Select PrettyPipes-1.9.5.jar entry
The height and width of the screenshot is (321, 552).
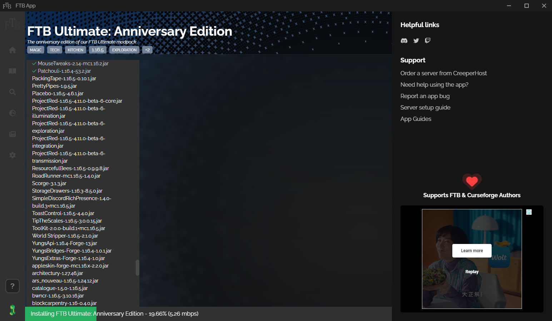[55, 86]
